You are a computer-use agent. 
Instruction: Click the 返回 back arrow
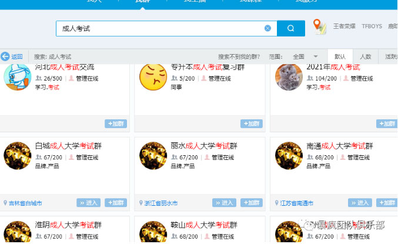12,56
